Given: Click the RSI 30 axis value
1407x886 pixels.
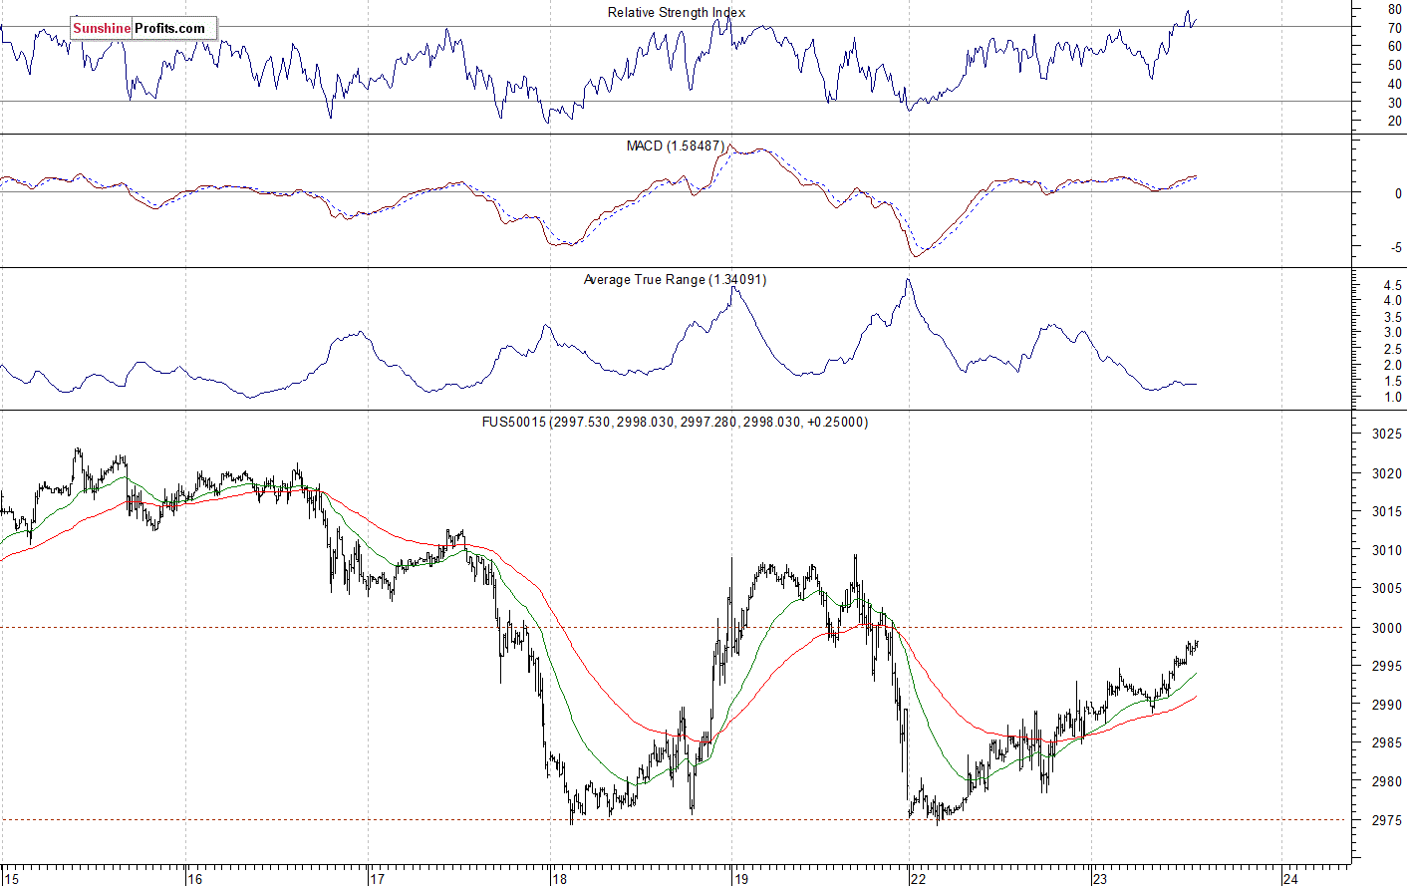Looking at the screenshot, I should coord(1394,103).
